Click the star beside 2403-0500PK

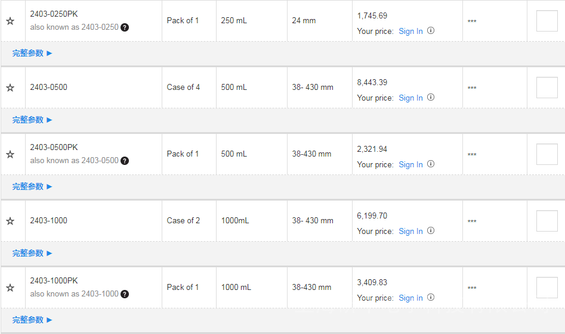(10, 155)
